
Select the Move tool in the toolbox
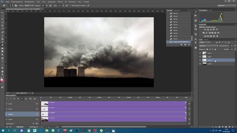[2, 13]
